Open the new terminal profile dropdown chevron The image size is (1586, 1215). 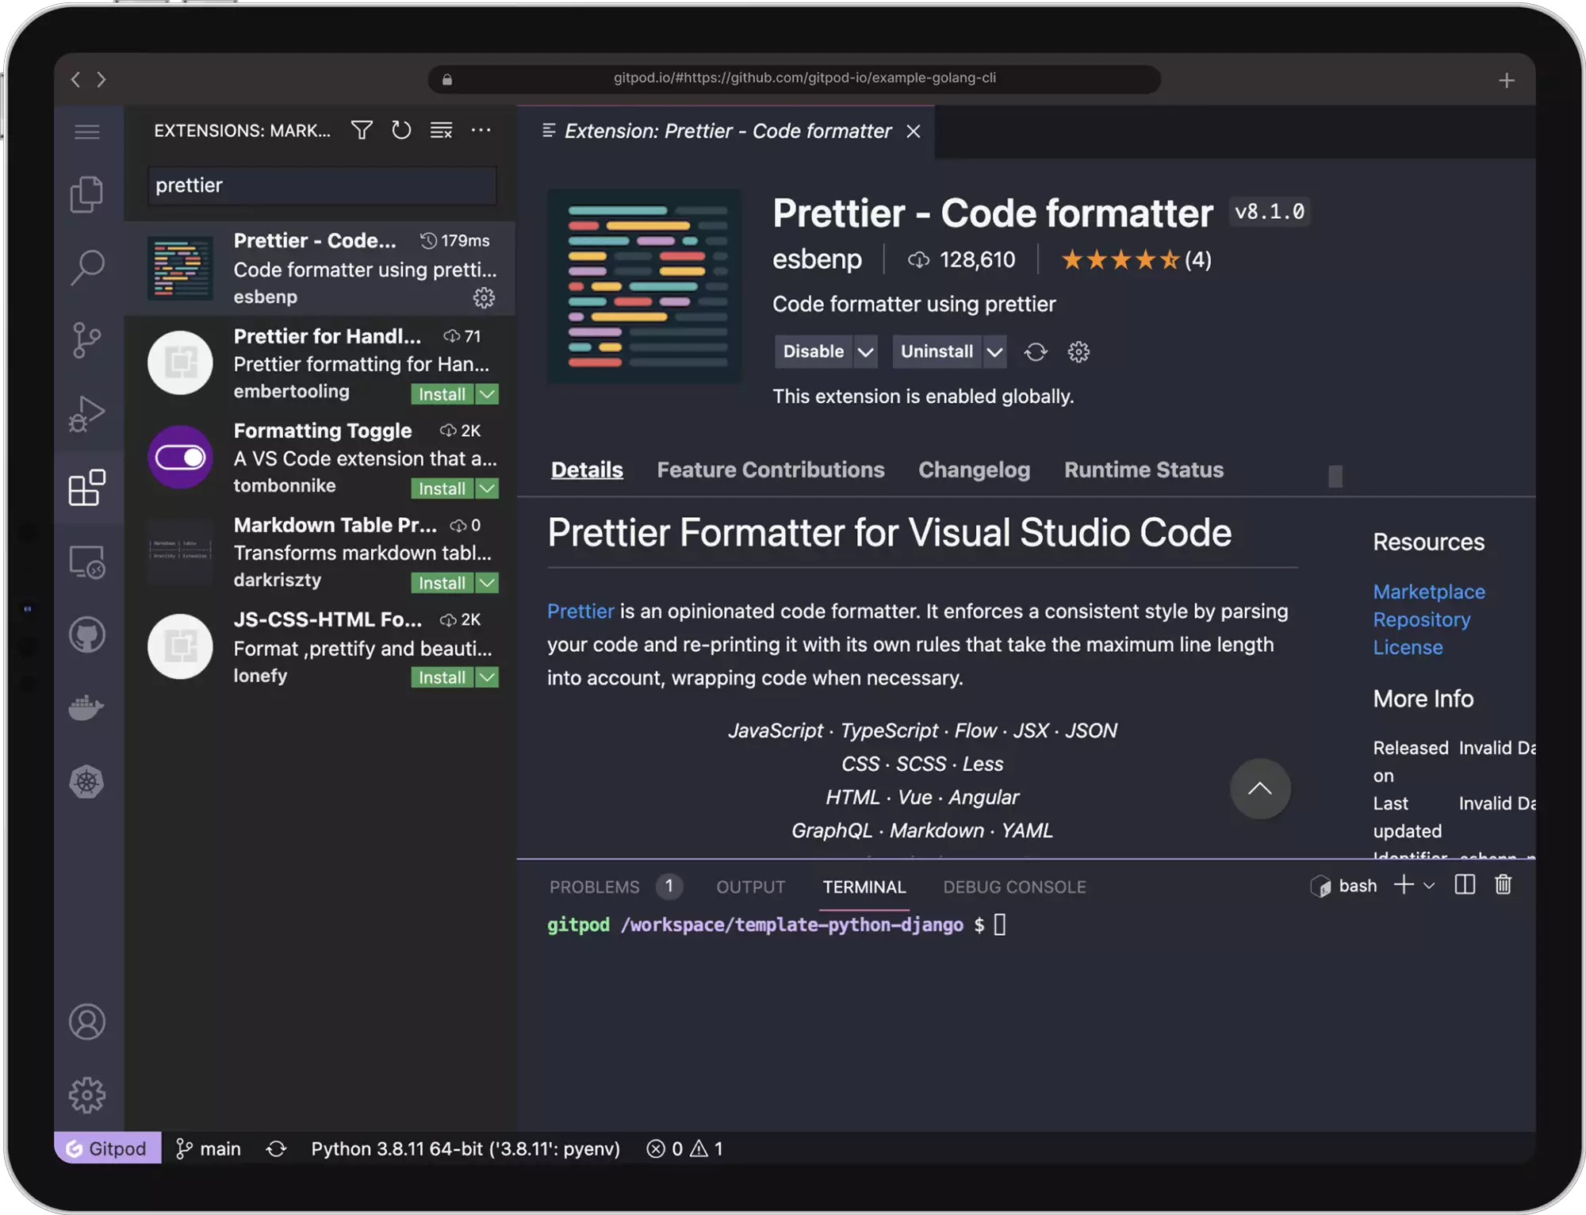tap(1429, 885)
